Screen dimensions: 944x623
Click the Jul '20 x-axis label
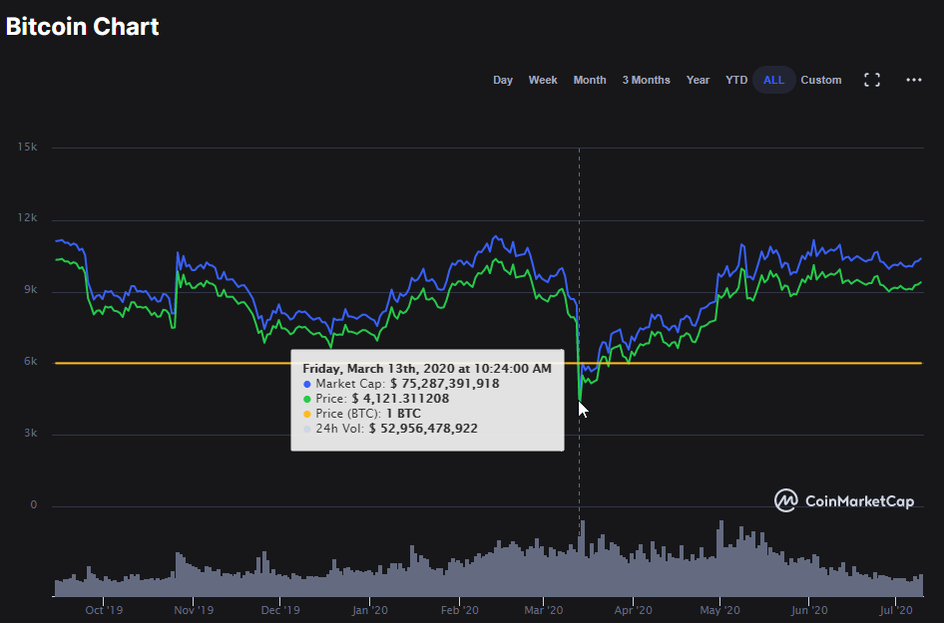[x=896, y=610]
